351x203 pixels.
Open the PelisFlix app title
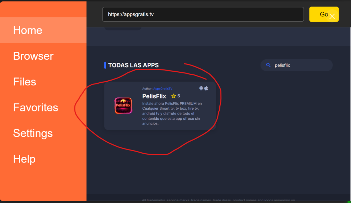(154, 96)
